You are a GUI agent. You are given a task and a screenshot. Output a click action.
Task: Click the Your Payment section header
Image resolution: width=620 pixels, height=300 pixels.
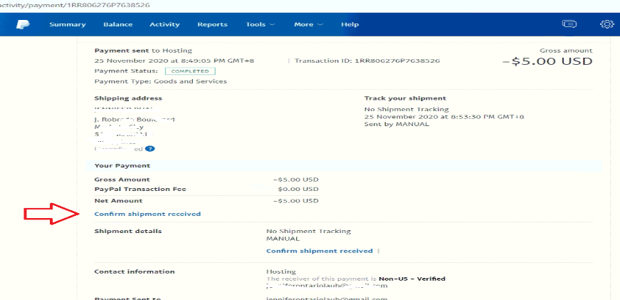(x=122, y=165)
